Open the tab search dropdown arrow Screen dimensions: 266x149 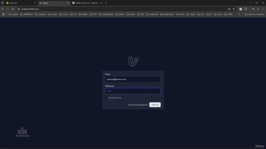point(2,3)
